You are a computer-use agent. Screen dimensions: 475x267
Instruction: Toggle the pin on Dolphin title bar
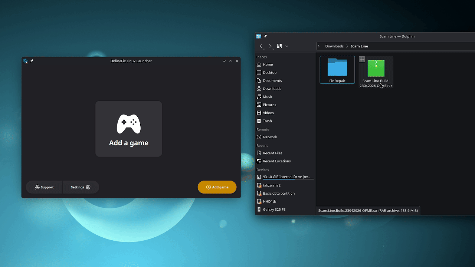pyautogui.click(x=265, y=36)
